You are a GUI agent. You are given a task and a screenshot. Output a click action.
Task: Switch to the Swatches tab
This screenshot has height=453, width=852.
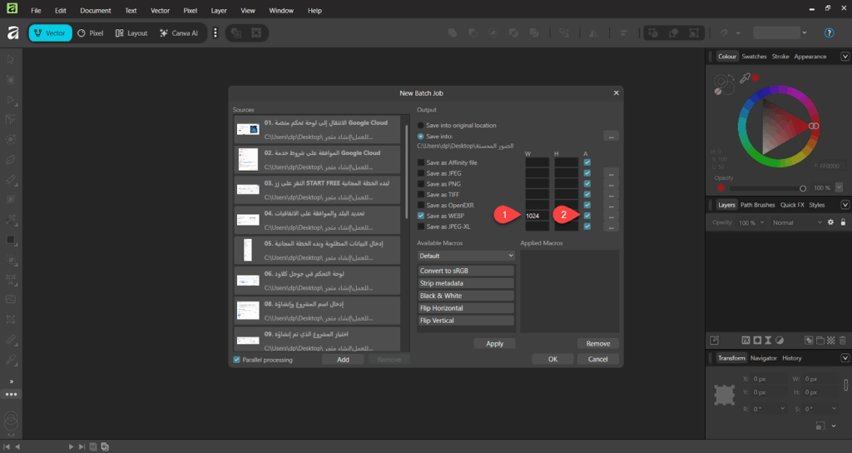(x=754, y=57)
